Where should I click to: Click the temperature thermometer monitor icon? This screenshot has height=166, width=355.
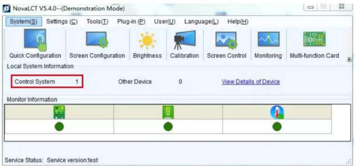277,112
